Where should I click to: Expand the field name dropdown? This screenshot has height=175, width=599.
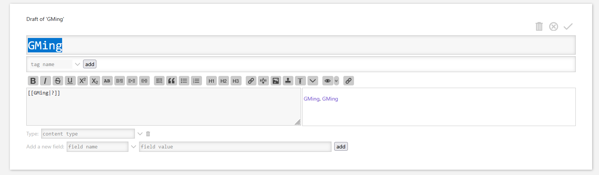[133, 147]
